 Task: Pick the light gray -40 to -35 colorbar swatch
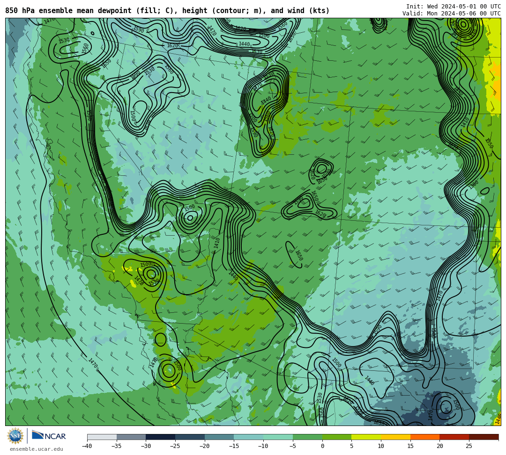point(102,437)
